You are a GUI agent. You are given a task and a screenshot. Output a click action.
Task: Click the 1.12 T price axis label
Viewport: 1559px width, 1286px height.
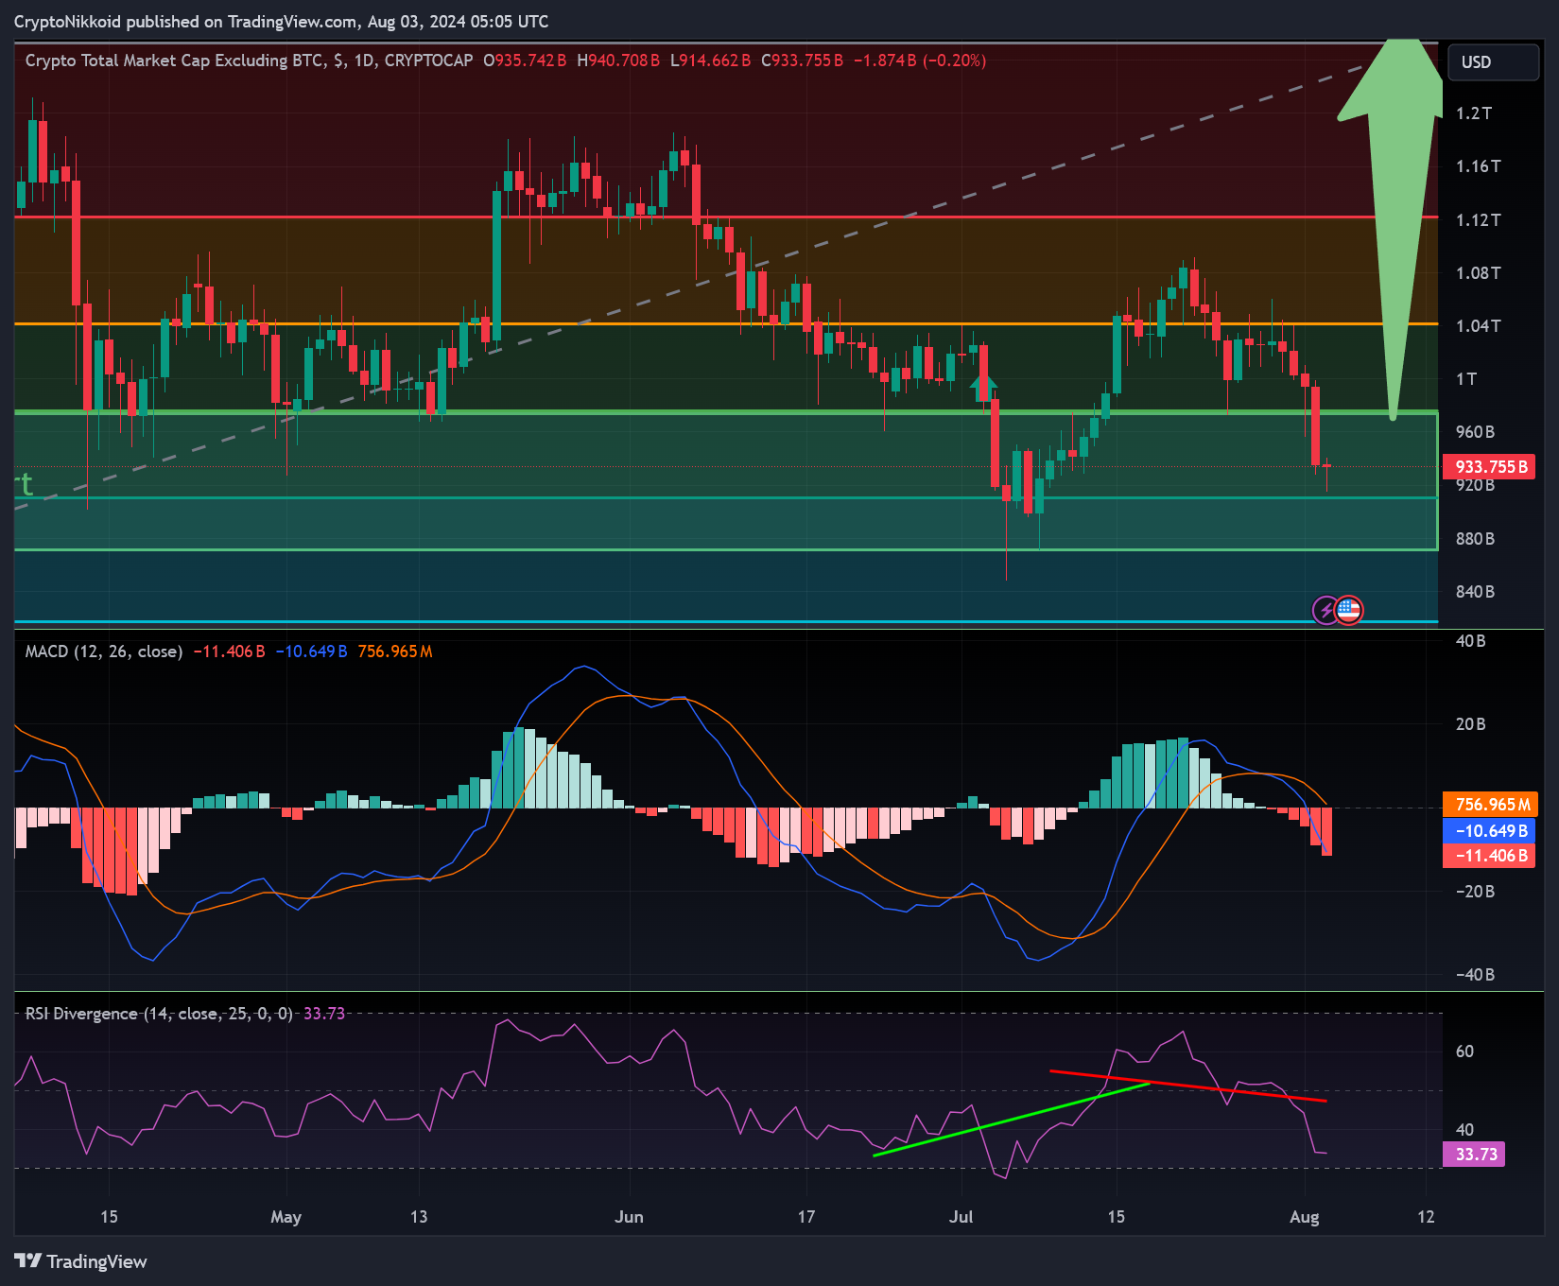coord(1478,220)
